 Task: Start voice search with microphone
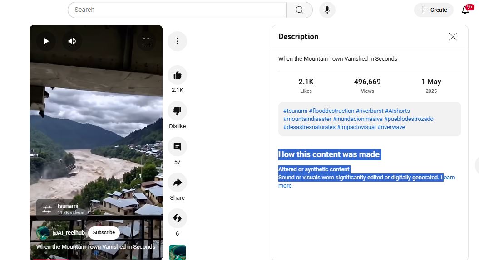(x=327, y=10)
